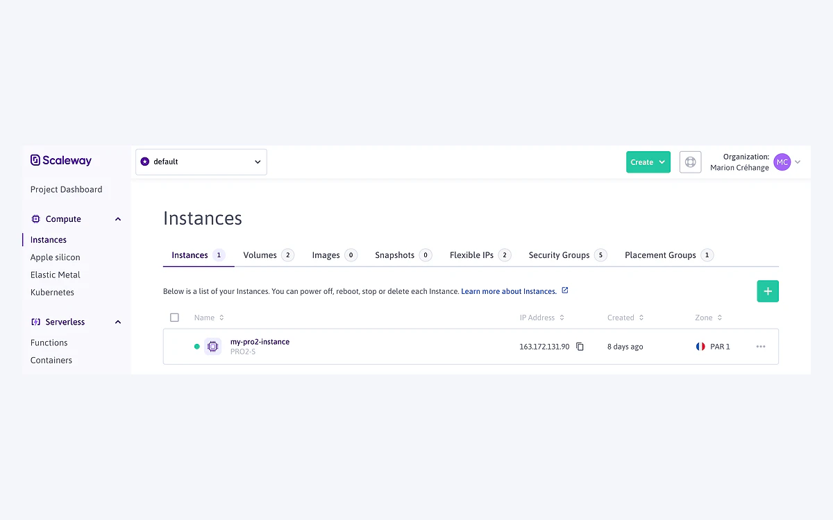Switch to the Placement Groups tab
This screenshot has width=833, height=520.
(x=669, y=255)
